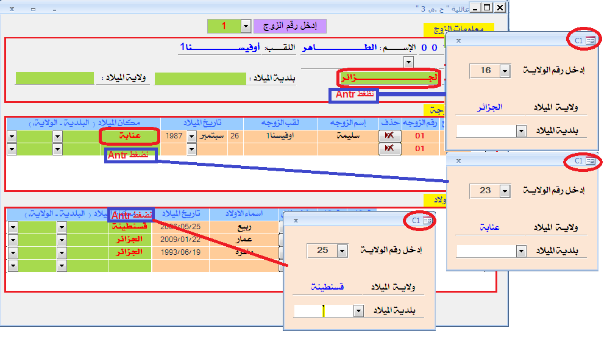Image resolution: width=607 pixels, height=342 pixels.
Task: Click the birth date cell 2009/01/22
Action: click(x=180, y=240)
